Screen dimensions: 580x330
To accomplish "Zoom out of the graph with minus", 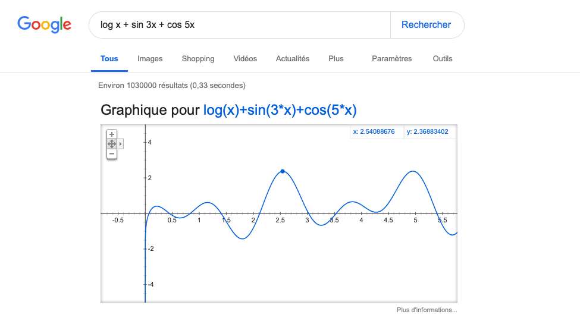I will tap(112, 154).
